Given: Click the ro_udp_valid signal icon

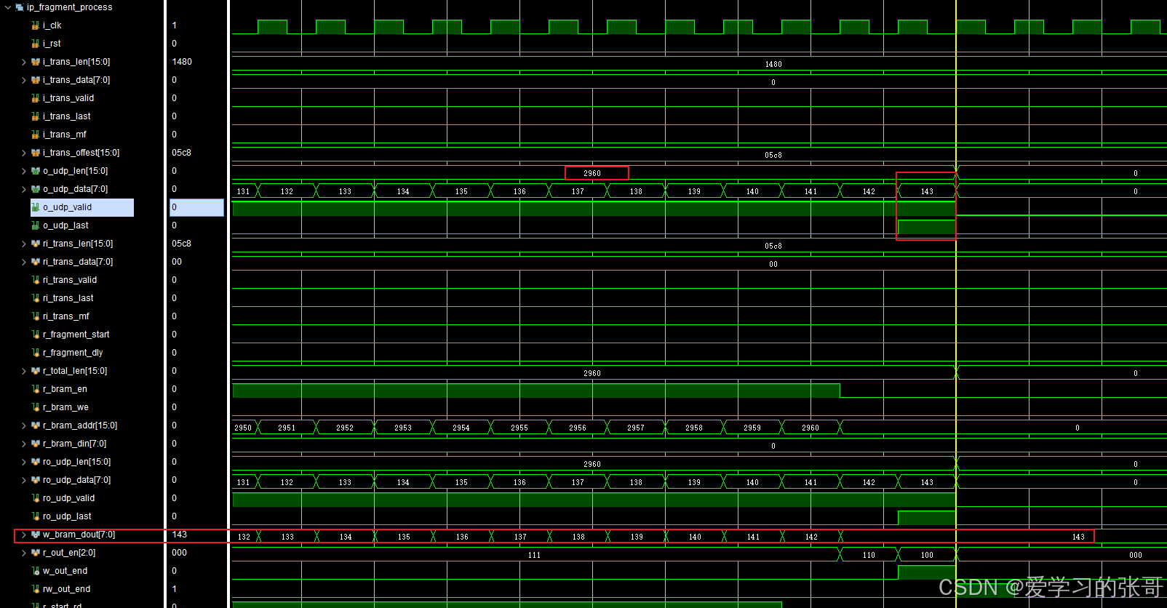Looking at the screenshot, I should [36, 498].
